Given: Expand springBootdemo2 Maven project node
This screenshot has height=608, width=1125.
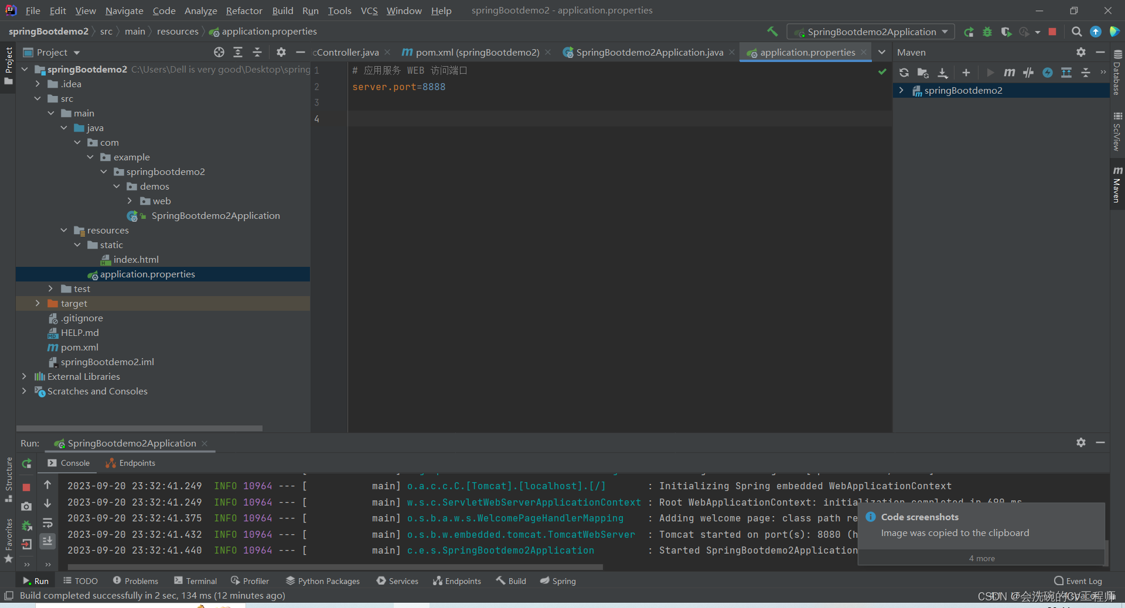Looking at the screenshot, I should pos(901,90).
